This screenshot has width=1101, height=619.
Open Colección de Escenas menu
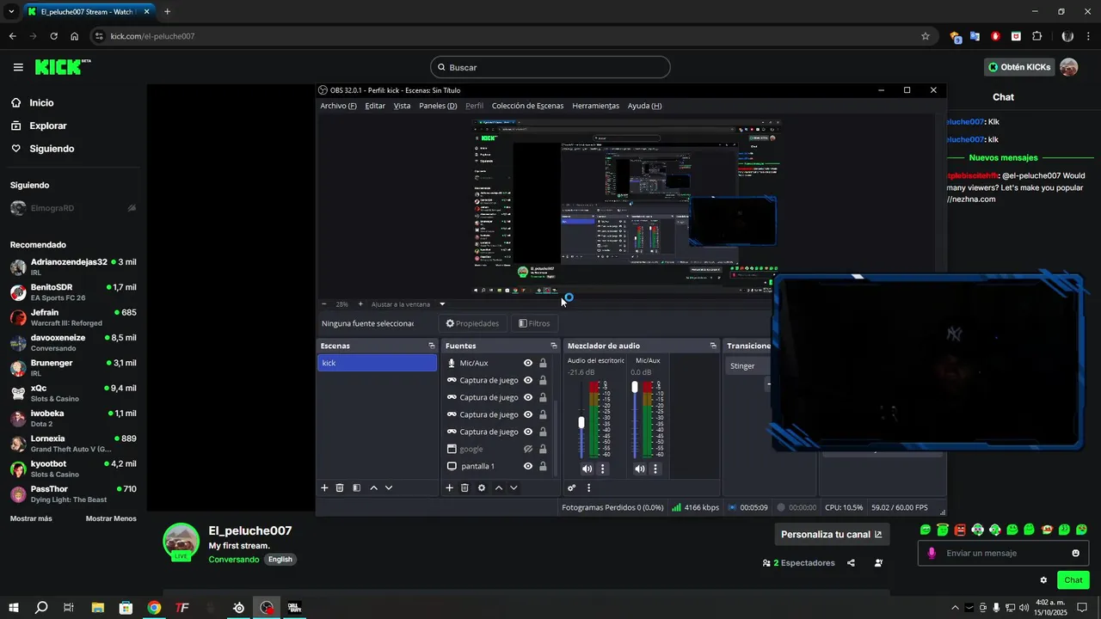(527, 106)
